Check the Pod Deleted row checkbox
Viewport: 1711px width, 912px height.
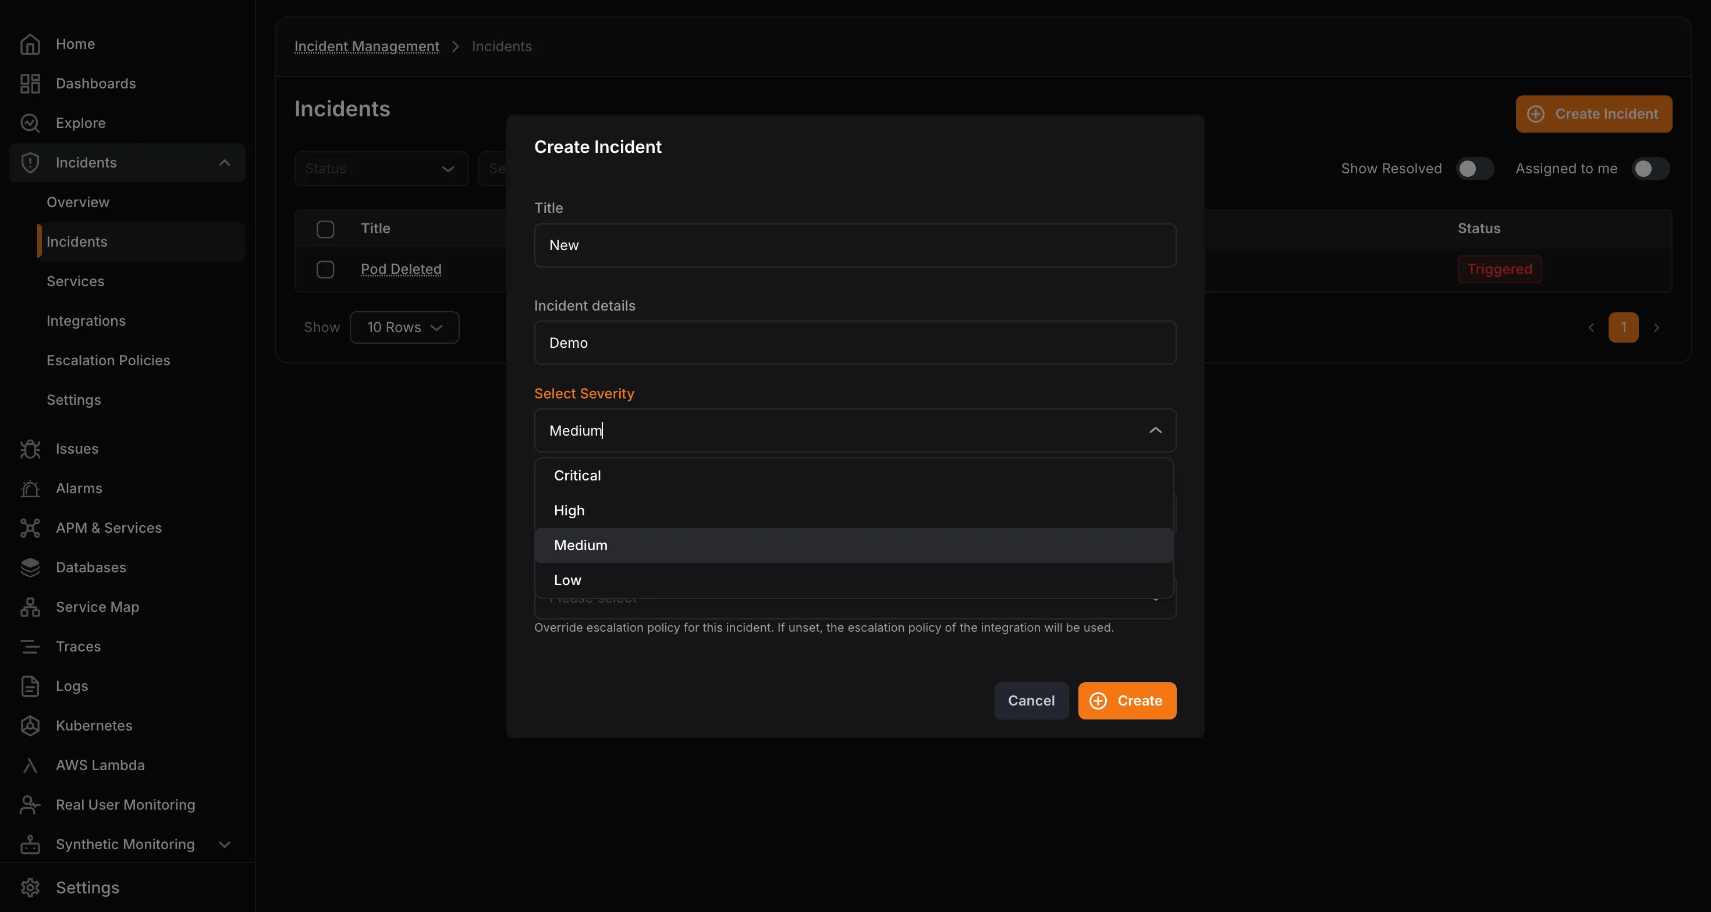(x=325, y=269)
